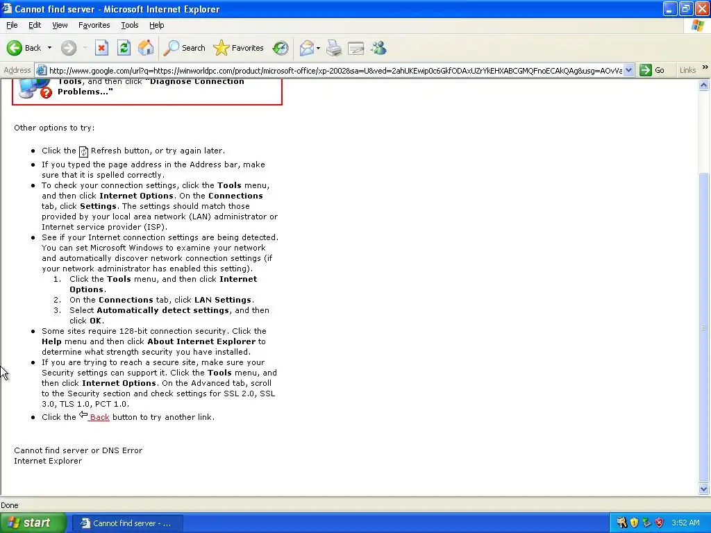
Task: Click the first system tray icon
Action: click(x=621, y=523)
